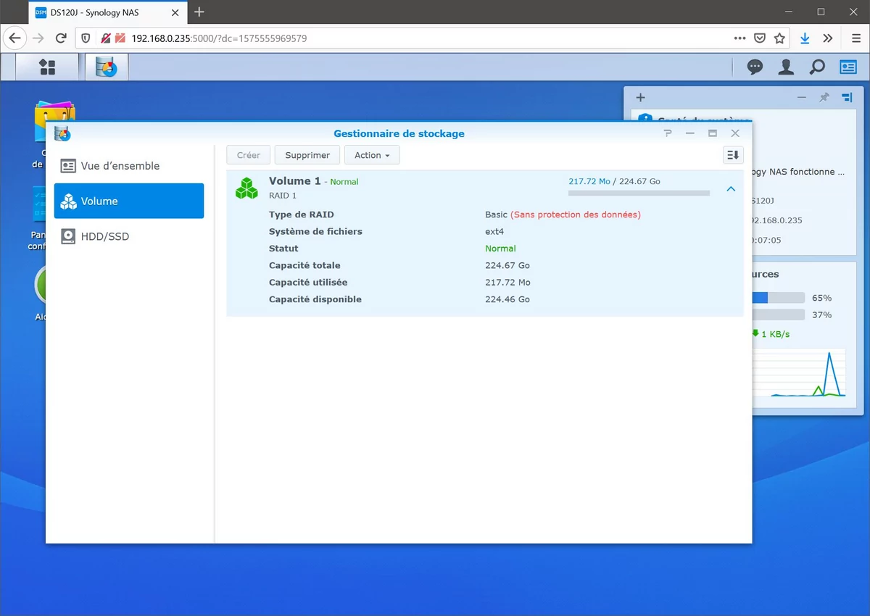The height and width of the screenshot is (616, 870).
Task: Click the Pocket save icon
Action: (760, 38)
